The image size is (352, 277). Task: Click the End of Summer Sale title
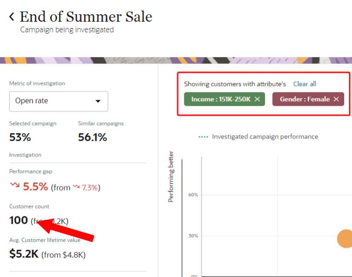[86, 17]
